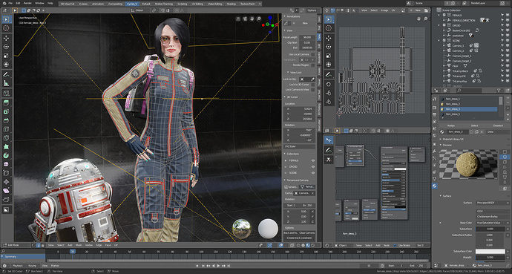The height and width of the screenshot is (274, 512).
Task: Switch to the Compositing workspace tab
Action: [115, 4]
